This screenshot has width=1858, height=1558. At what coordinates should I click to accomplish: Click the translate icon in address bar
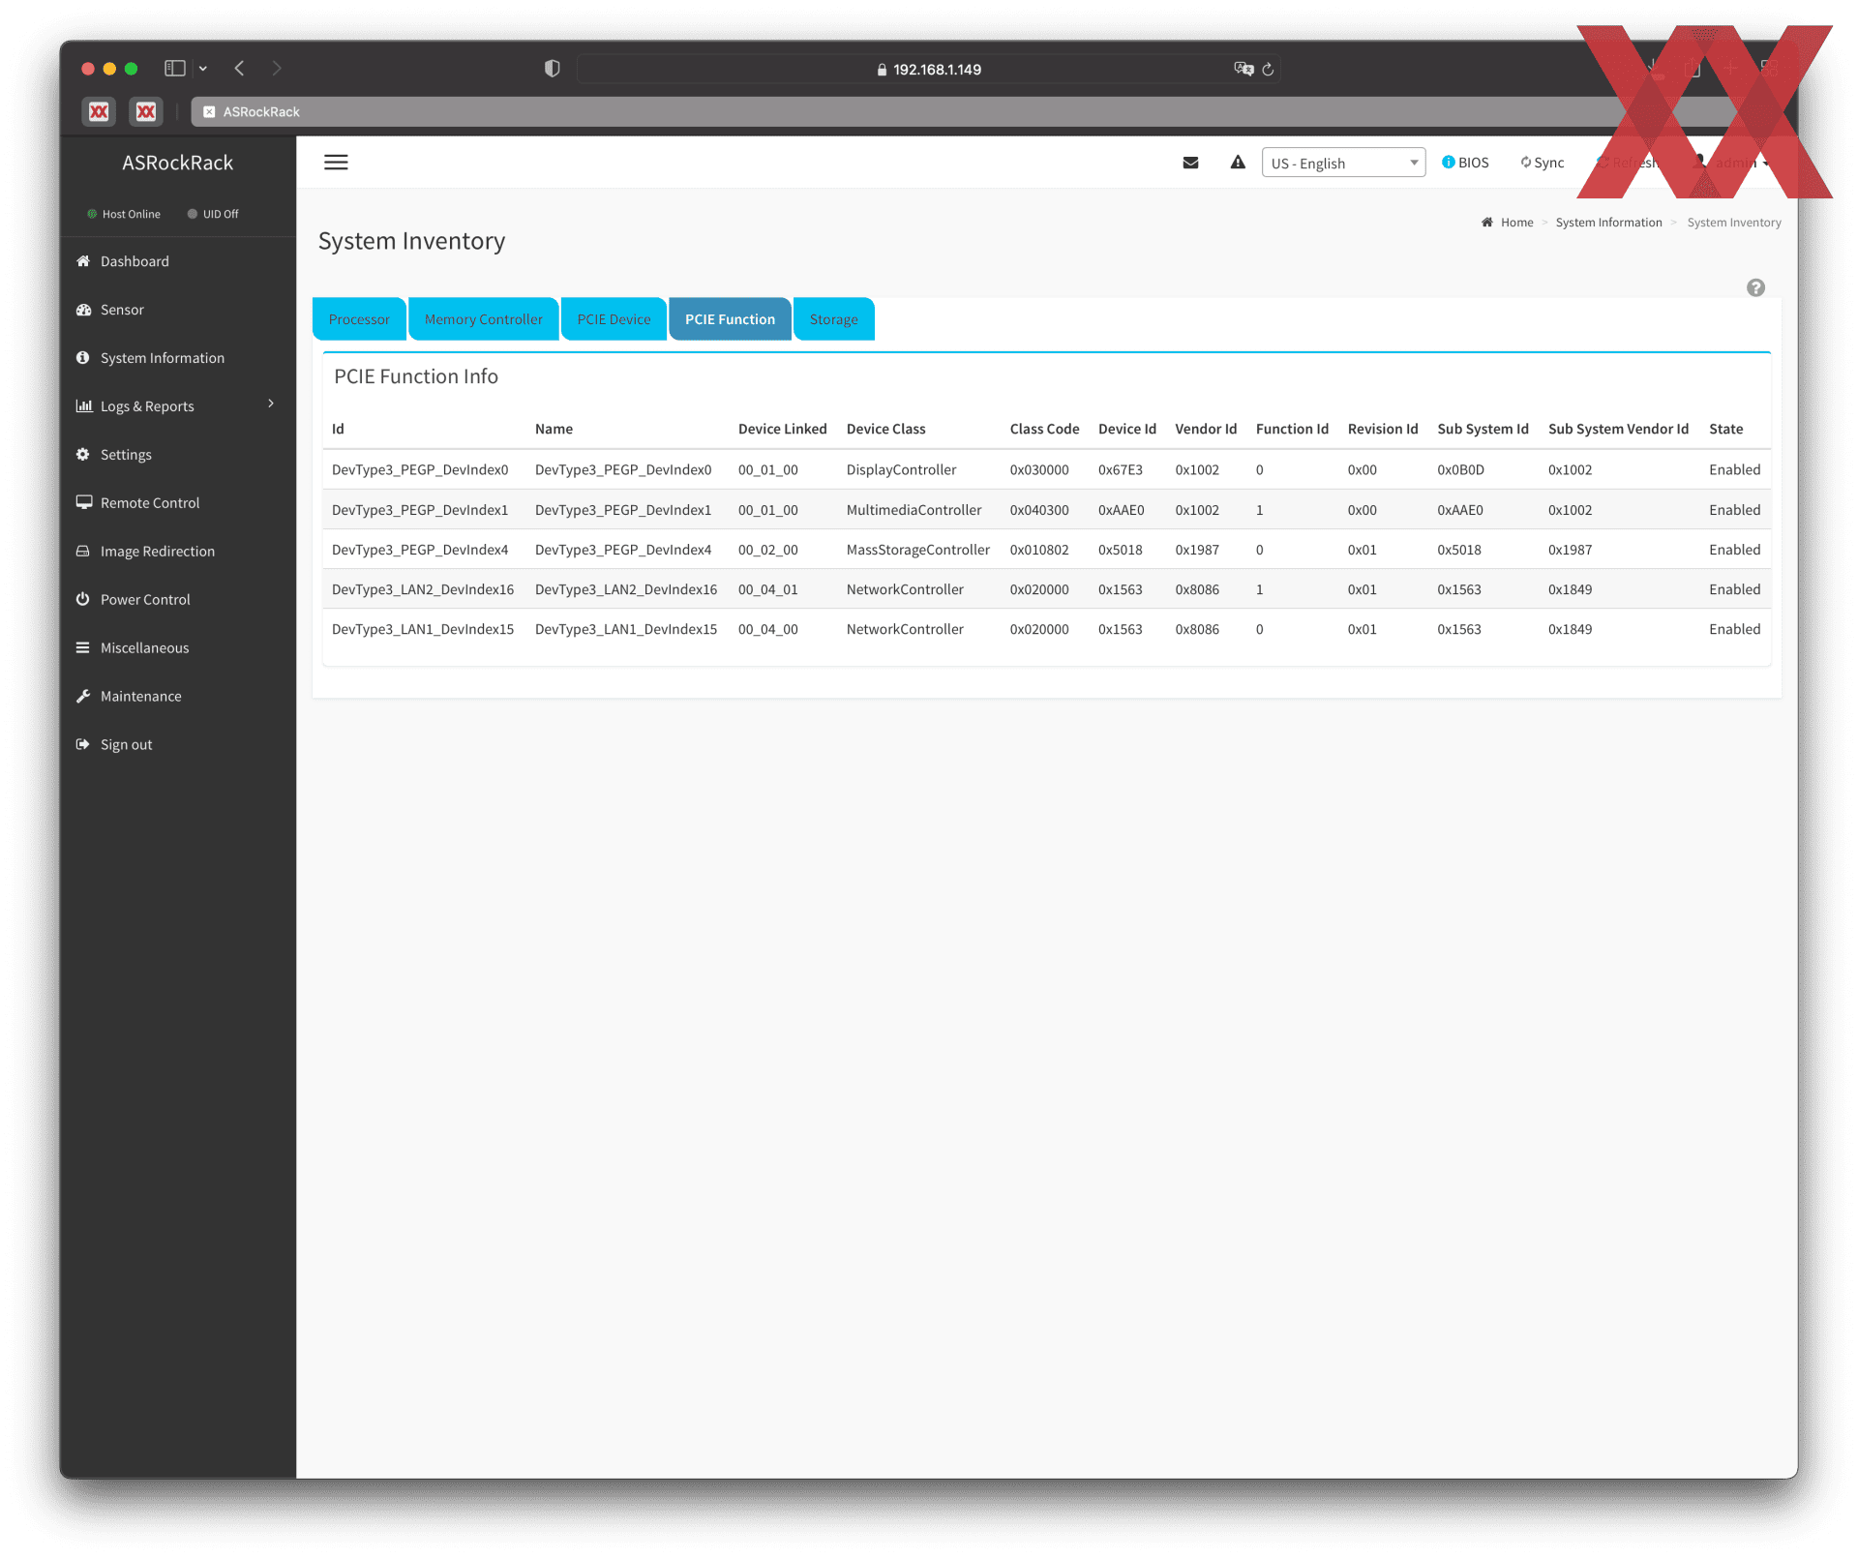pyautogui.click(x=1244, y=69)
